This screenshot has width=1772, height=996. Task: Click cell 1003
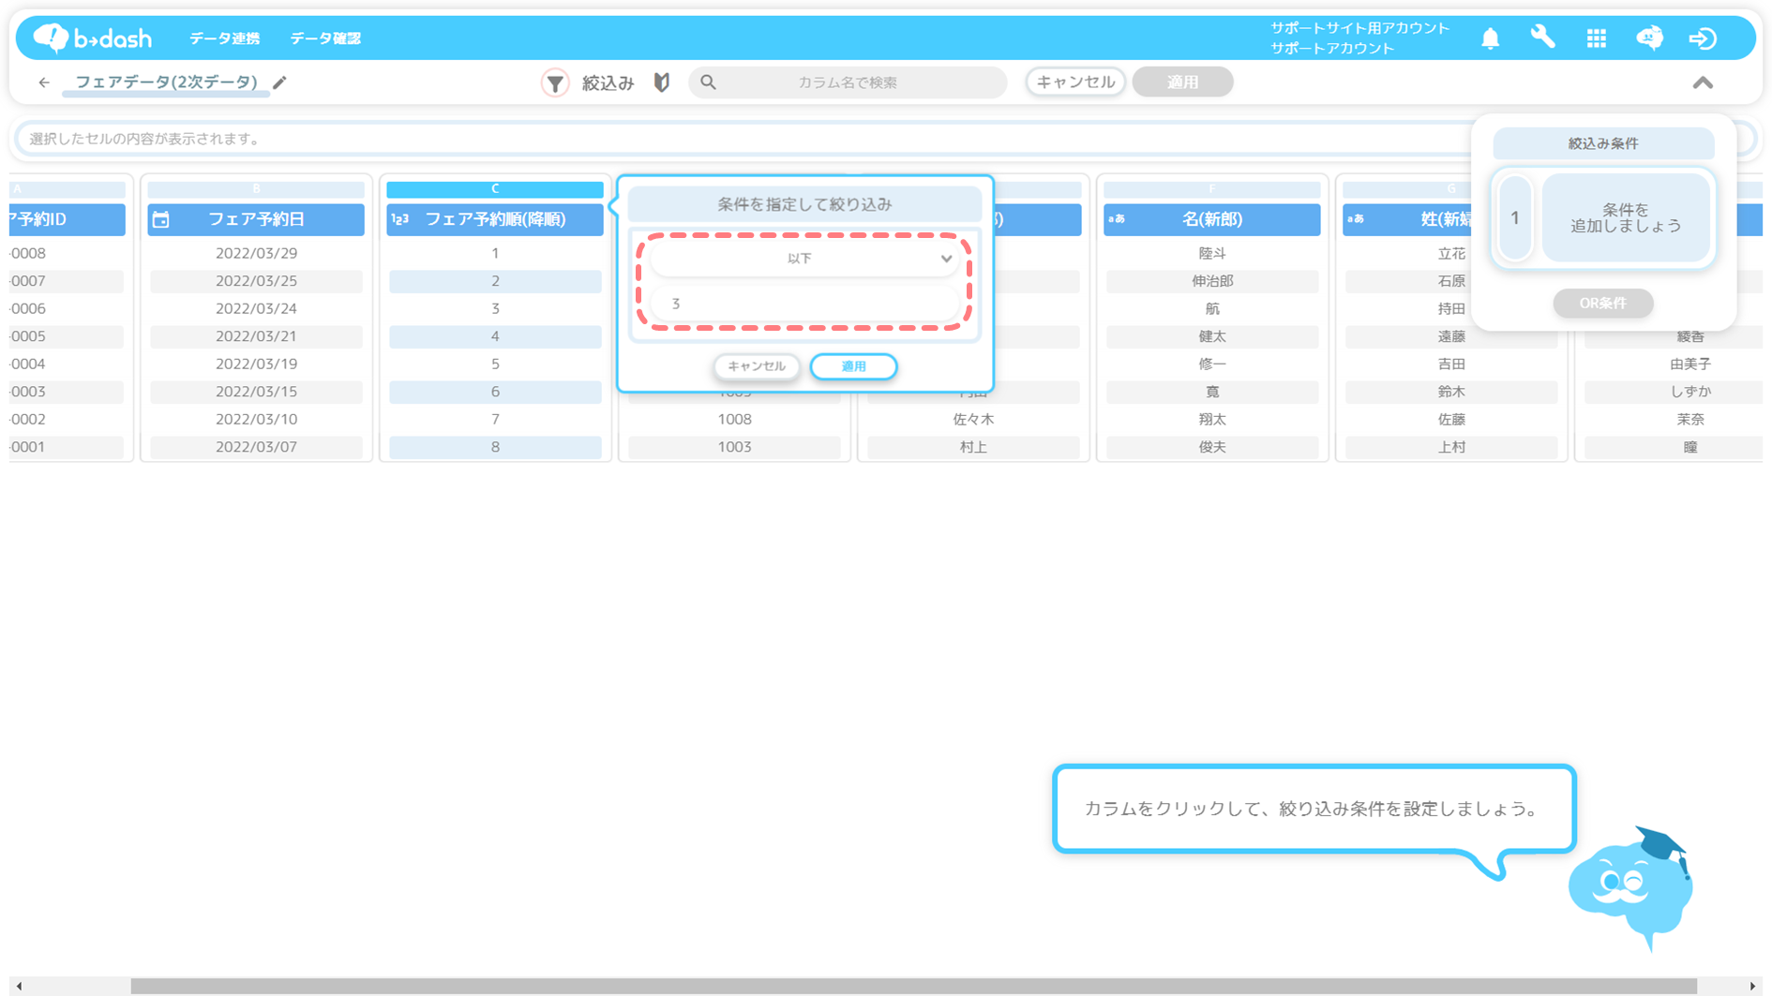[734, 447]
